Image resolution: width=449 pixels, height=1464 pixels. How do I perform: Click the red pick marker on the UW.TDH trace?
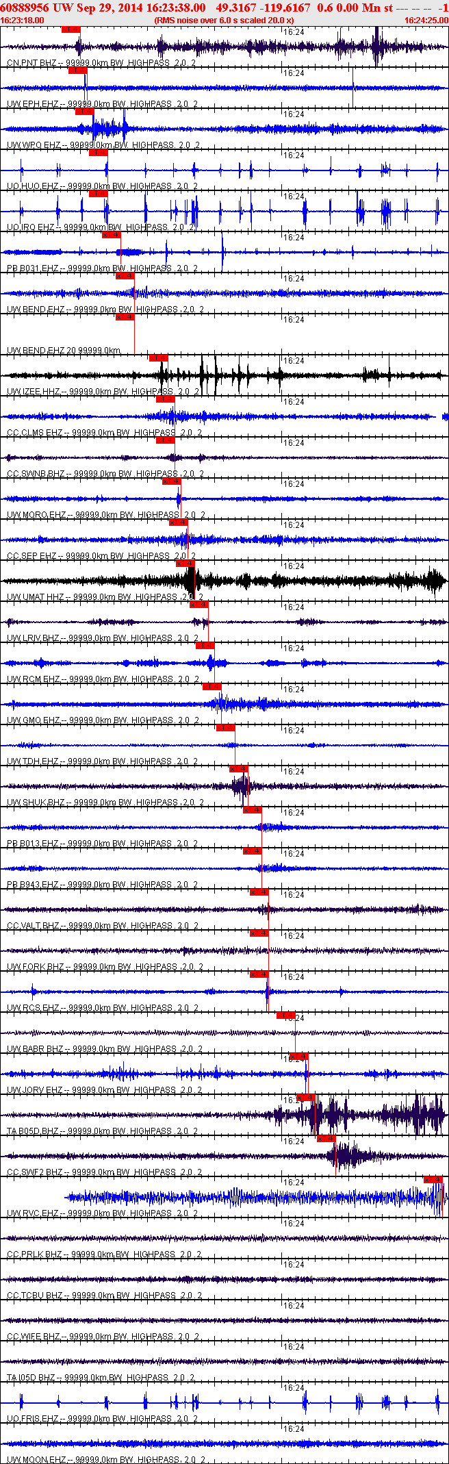click(x=226, y=728)
